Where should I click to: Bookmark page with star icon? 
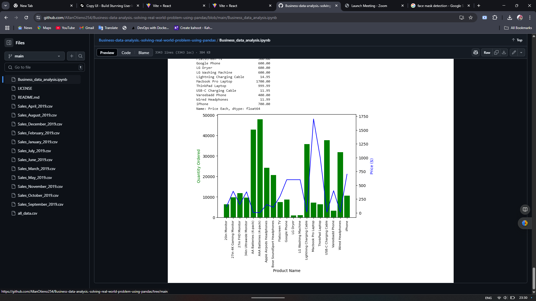[471, 18]
